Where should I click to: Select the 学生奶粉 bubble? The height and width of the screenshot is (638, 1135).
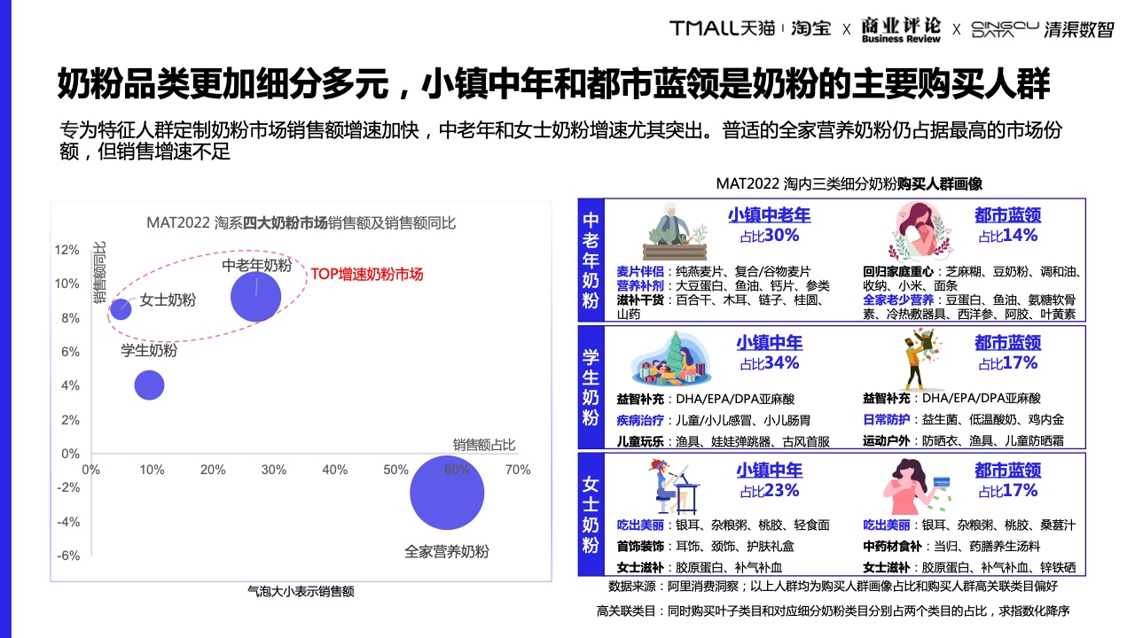150,385
